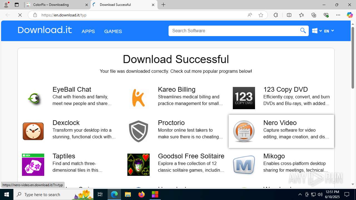Open the Dexclock clock icon
The height and width of the screenshot is (200, 356).
click(x=33, y=131)
